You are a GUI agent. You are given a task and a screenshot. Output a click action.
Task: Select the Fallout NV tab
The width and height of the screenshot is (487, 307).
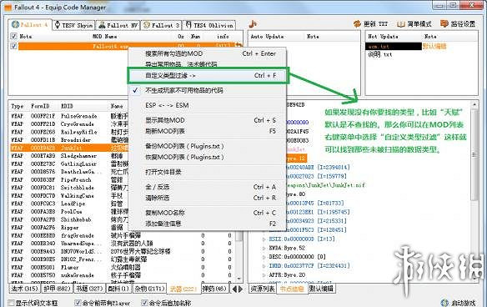(x=118, y=25)
